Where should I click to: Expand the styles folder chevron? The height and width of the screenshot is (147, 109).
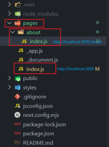point(10,87)
